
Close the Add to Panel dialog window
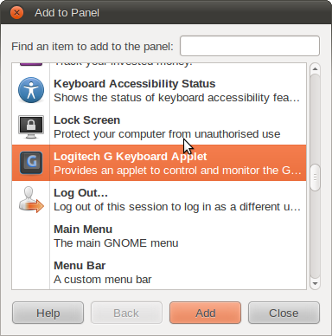point(16,13)
